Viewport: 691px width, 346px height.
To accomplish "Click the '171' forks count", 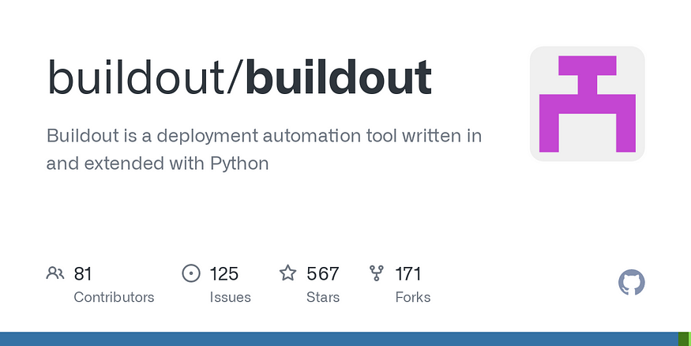I will pyautogui.click(x=408, y=273).
